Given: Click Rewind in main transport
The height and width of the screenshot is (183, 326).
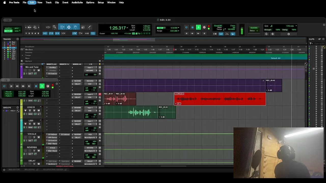Looking at the screenshot, I should click(x=192, y=34).
